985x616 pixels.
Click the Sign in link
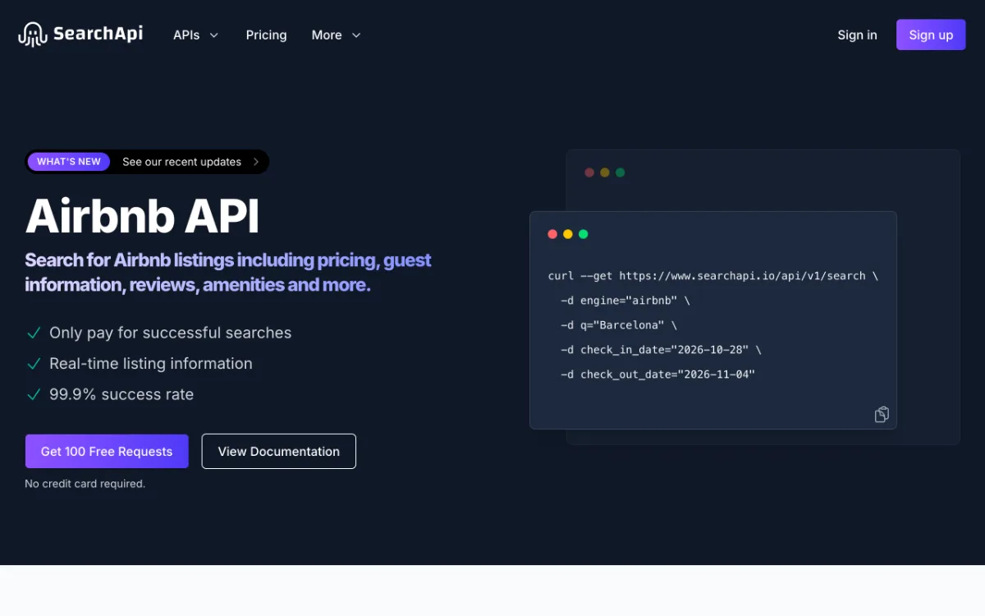pyautogui.click(x=857, y=34)
